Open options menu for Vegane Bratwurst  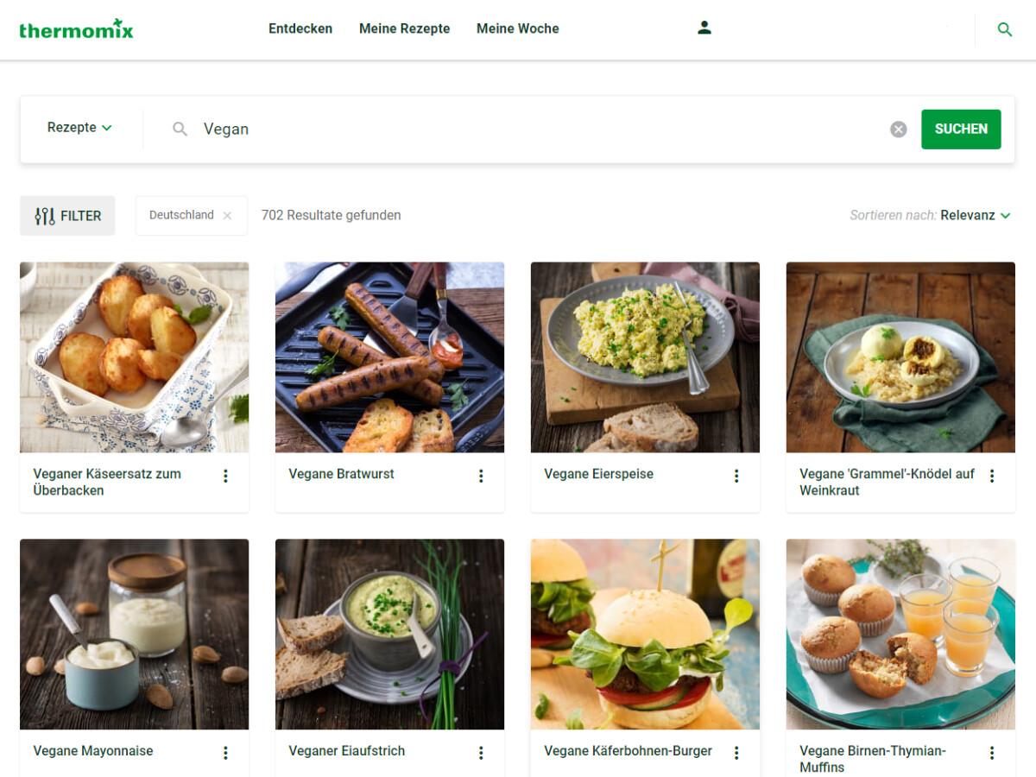coord(481,476)
